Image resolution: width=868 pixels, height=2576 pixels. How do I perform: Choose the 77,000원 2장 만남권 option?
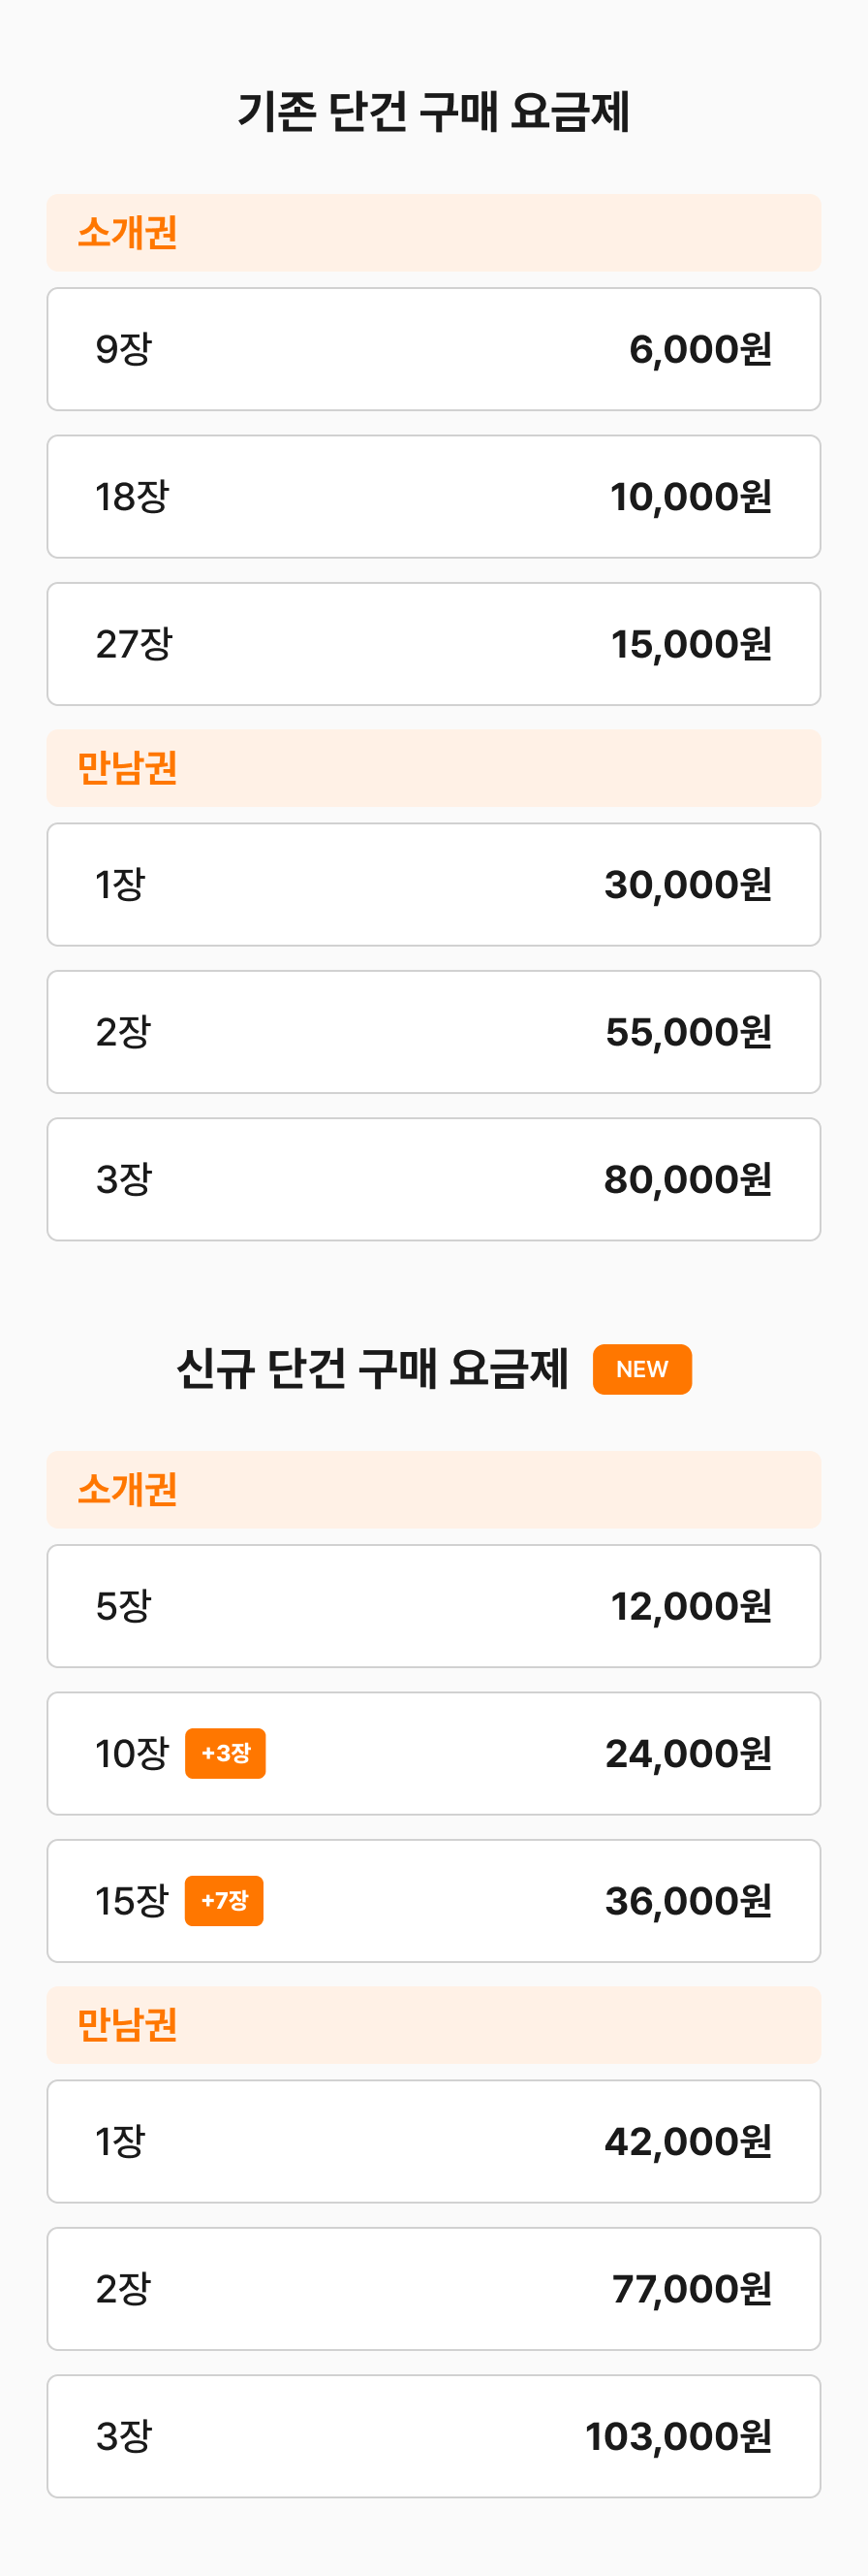point(433,2288)
